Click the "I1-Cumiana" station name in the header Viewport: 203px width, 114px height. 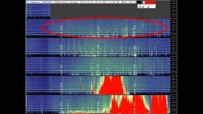click(x=33, y=2)
